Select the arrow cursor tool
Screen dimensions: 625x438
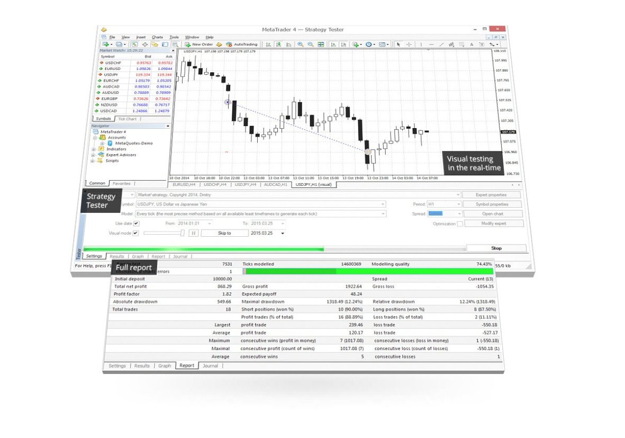tap(398, 44)
